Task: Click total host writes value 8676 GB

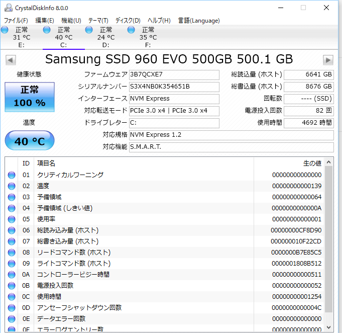Action: pos(309,87)
